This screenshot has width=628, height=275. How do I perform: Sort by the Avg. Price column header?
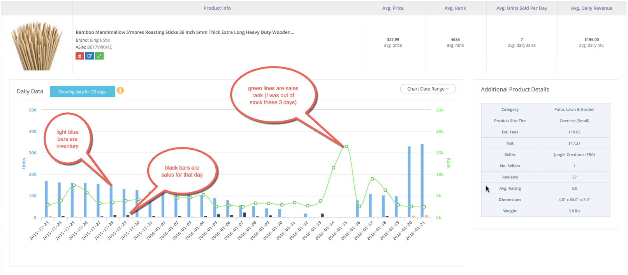(393, 8)
